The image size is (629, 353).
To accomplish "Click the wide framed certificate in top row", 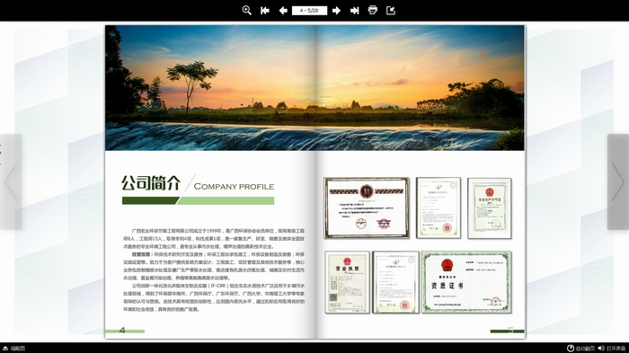I will pos(367,207).
